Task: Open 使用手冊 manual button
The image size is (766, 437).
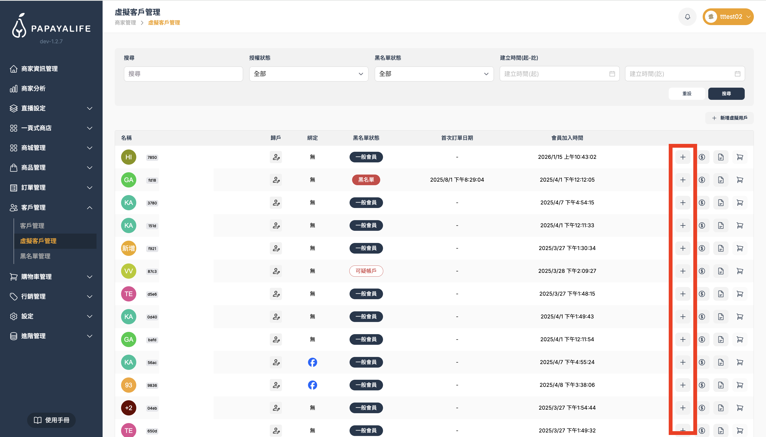Action: coord(51,420)
